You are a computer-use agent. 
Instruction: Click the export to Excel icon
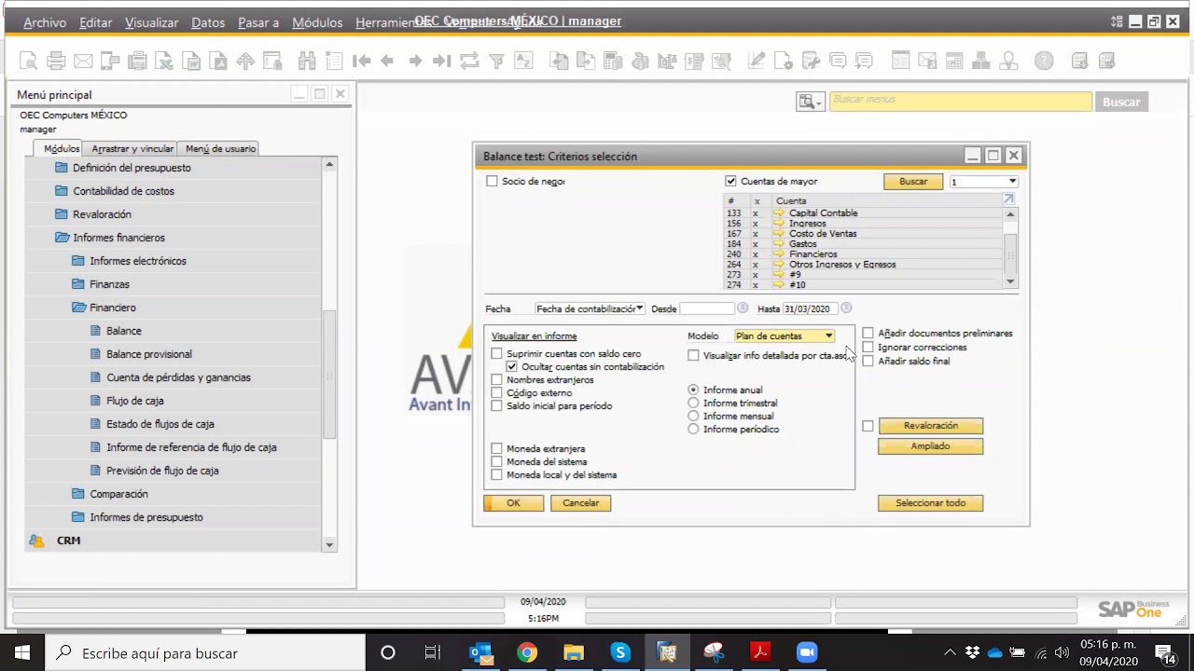click(x=164, y=62)
